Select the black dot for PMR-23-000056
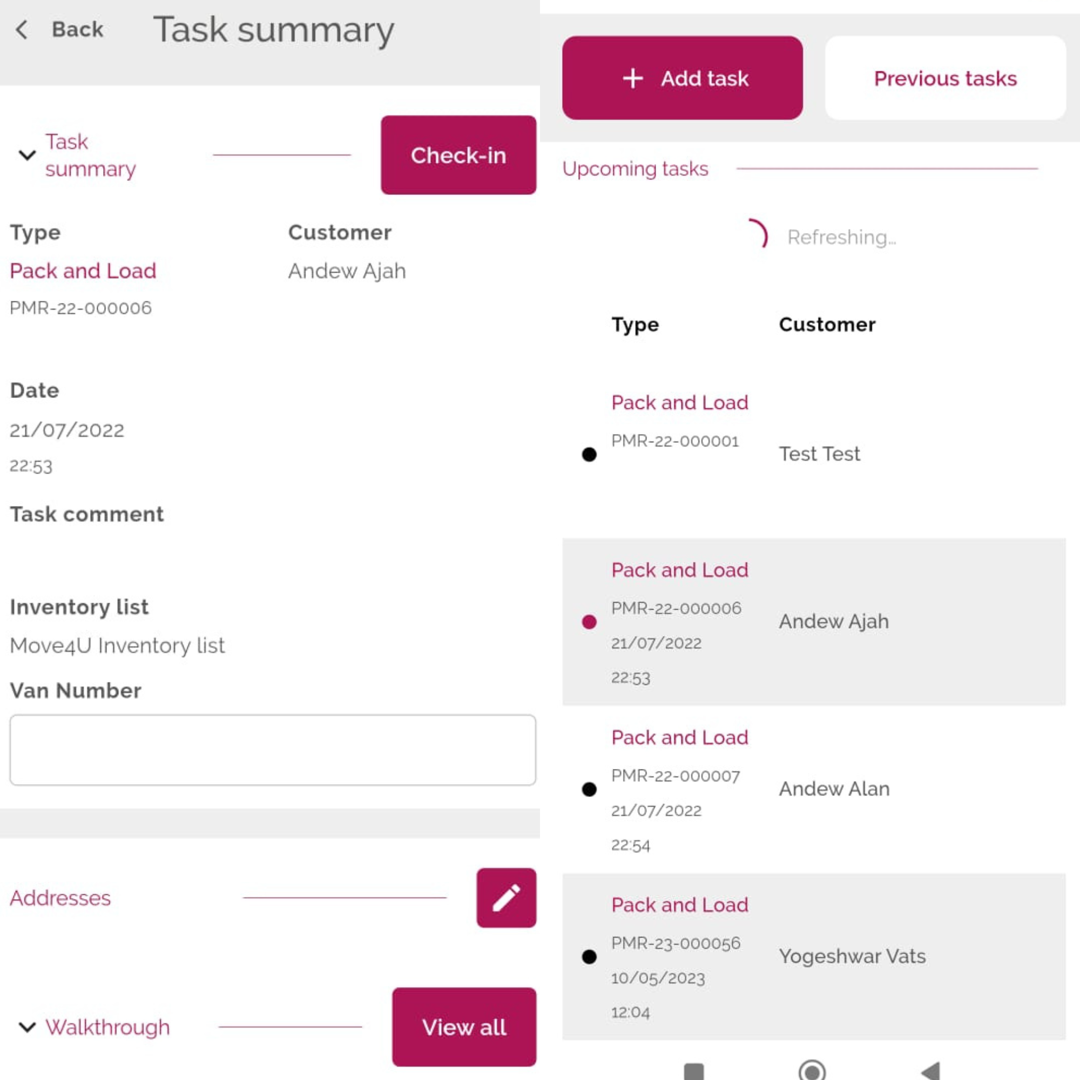Viewport: 1080px width, 1080px height. point(589,956)
